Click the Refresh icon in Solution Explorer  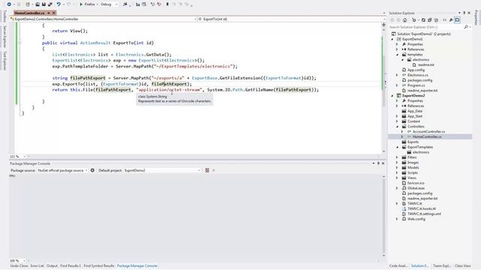pyautogui.click(x=423, y=20)
